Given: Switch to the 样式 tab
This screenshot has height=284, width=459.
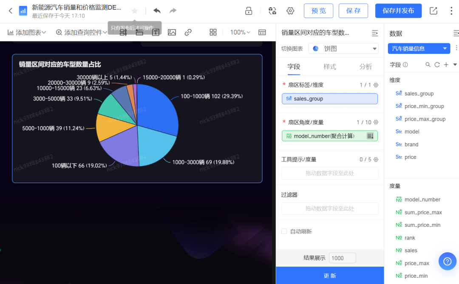Looking at the screenshot, I should (330, 67).
